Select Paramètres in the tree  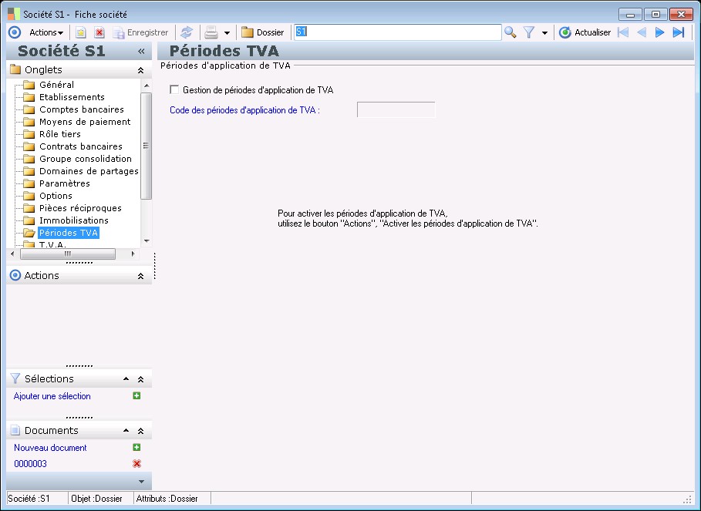(x=64, y=183)
